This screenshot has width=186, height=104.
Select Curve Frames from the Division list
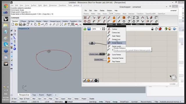(x=117, y=55)
